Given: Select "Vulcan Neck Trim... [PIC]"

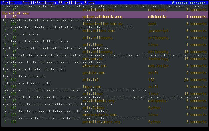Looking at the screenshot, I should (27, 83).
